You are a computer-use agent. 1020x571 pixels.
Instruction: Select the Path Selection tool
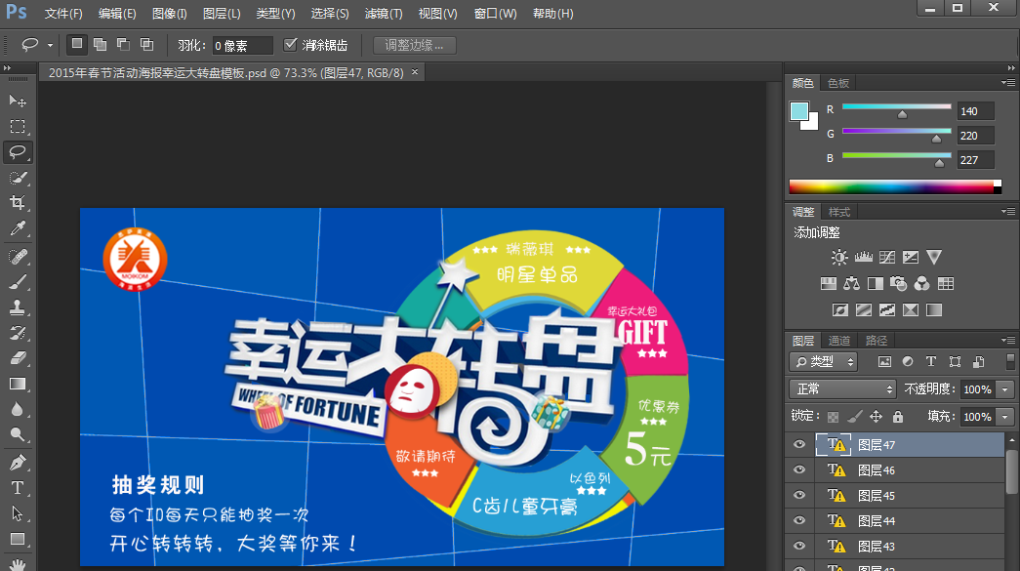[18, 513]
